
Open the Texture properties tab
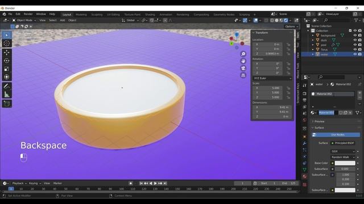pyautogui.click(x=305, y=185)
